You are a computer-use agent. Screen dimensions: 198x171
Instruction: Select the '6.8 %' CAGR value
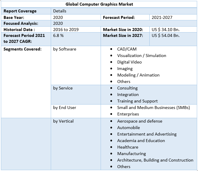(58, 35)
